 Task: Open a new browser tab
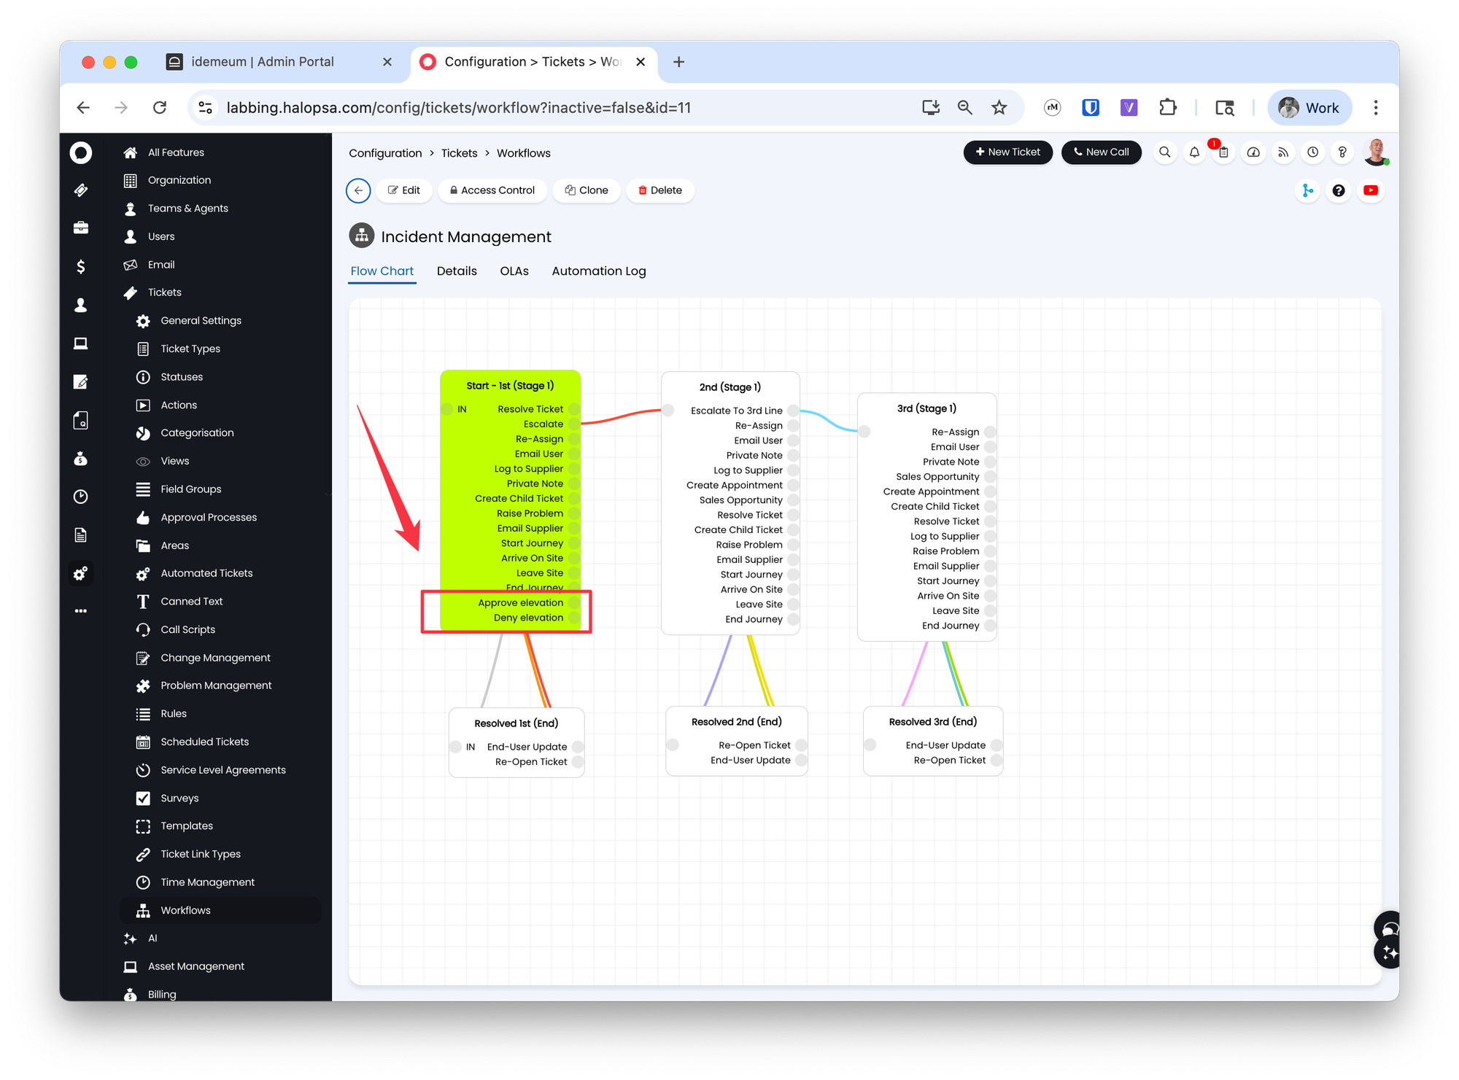679,62
